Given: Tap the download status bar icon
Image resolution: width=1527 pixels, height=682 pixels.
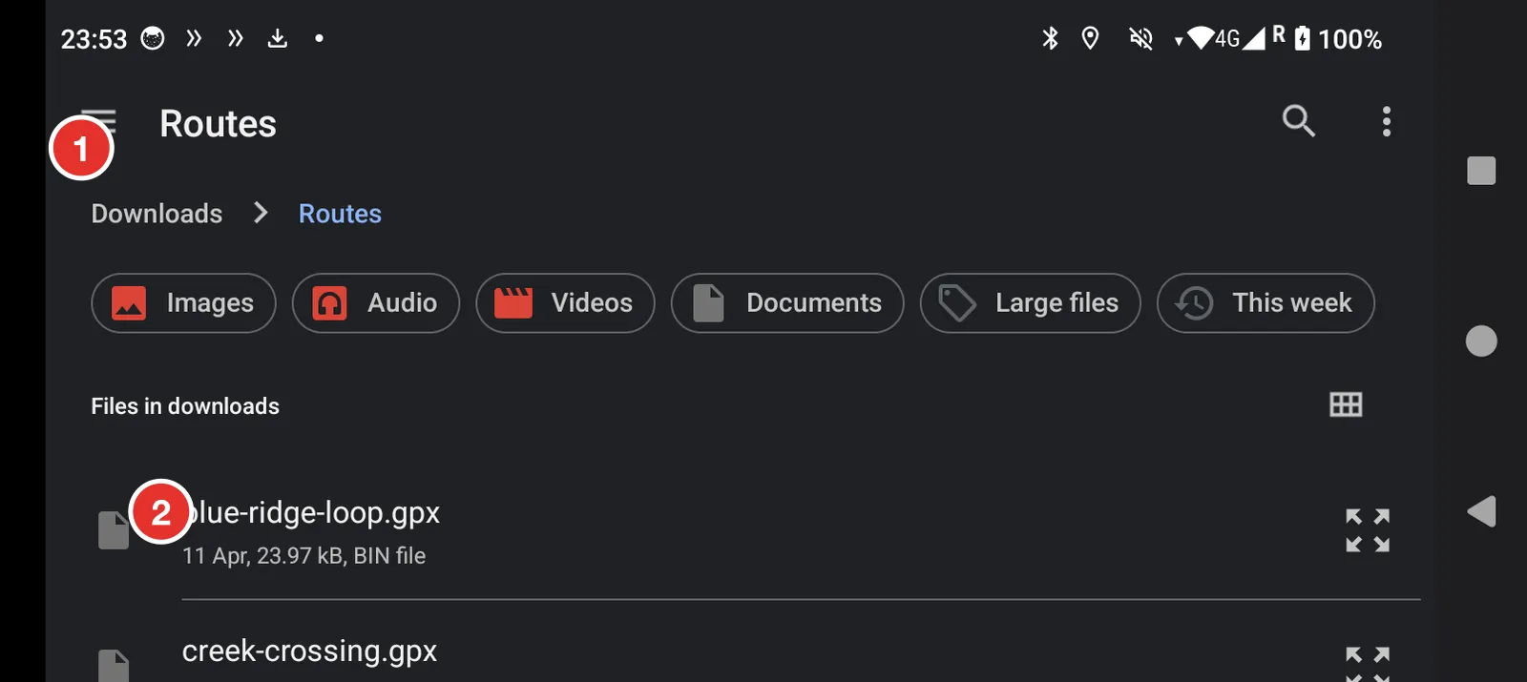Looking at the screenshot, I should point(278,38).
